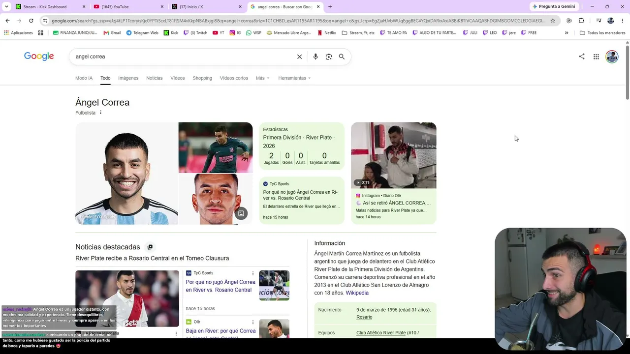630x354 pixels.
Task: Run the search with the magnifier icon
Action: pos(342,57)
